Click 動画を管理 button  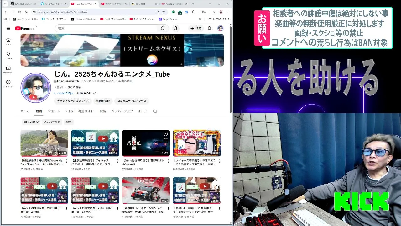point(103,101)
